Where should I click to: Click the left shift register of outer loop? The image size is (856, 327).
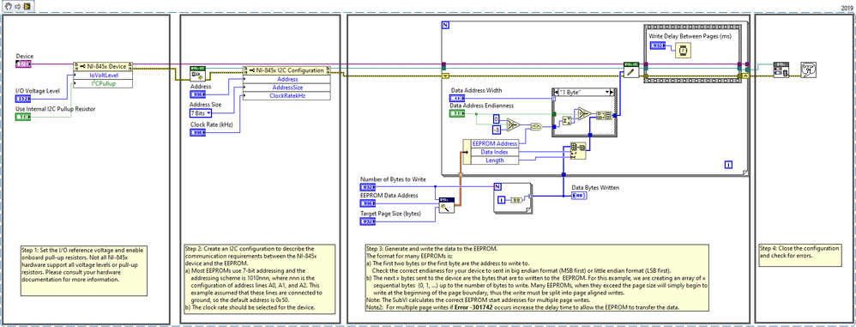point(444,76)
